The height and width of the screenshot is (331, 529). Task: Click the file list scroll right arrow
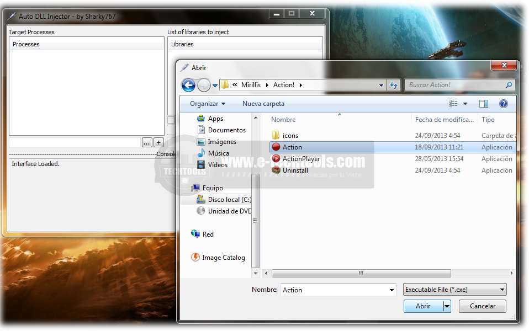(x=511, y=274)
